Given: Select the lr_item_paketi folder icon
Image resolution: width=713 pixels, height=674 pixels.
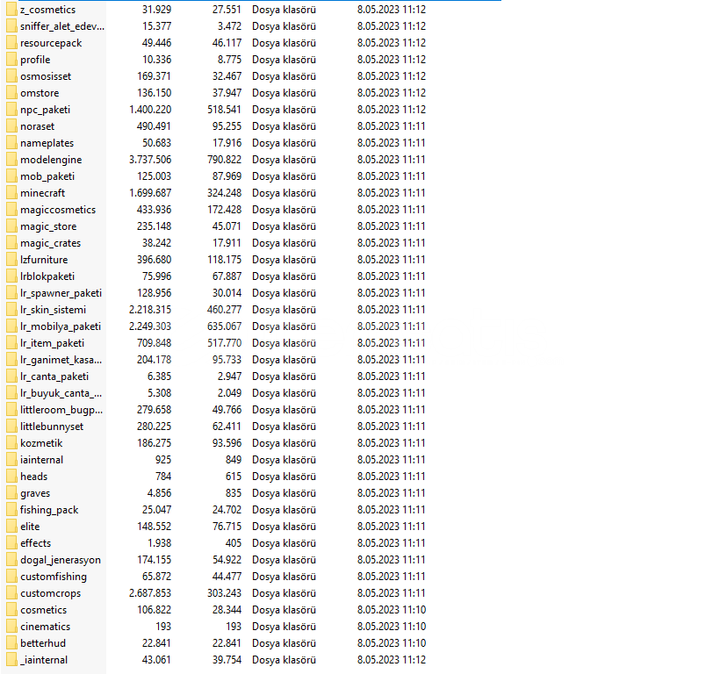Looking at the screenshot, I should point(11,343).
